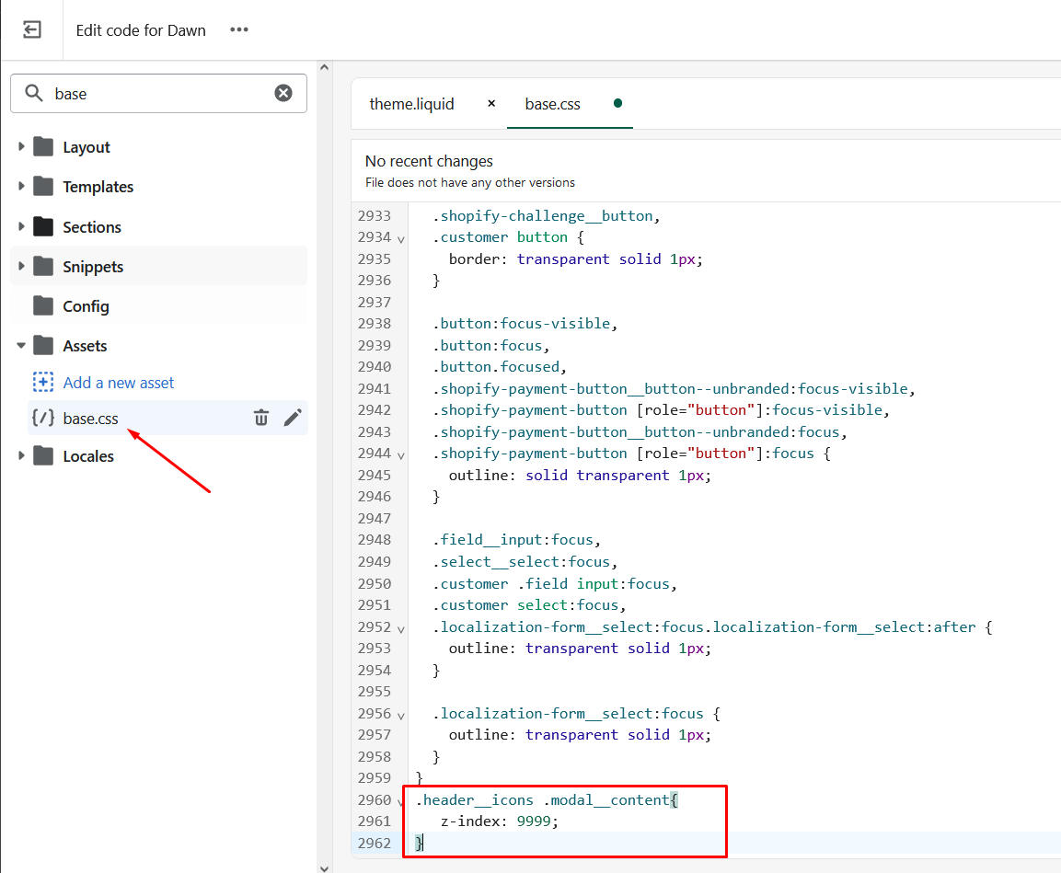Fold code block at line 2956
The image size is (1061, 873).
(x=401, y=716)
